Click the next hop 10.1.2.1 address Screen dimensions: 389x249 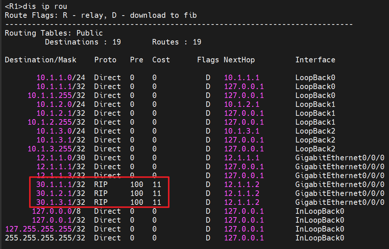coord(242,104)
